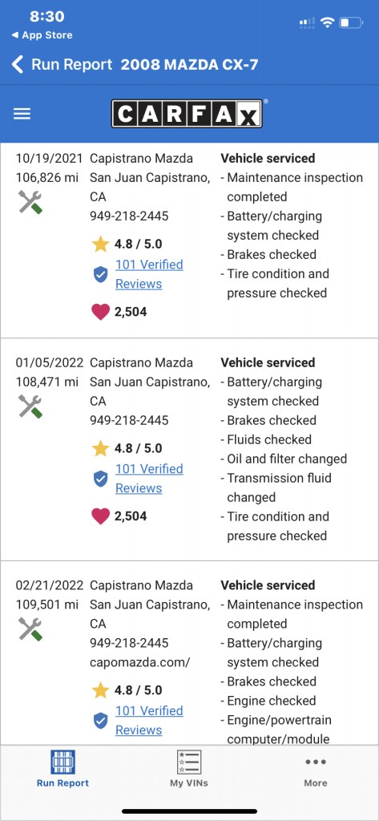Return to the App Store via the status bar
This screenshot has height=821, width=379.
click(42, 35)
